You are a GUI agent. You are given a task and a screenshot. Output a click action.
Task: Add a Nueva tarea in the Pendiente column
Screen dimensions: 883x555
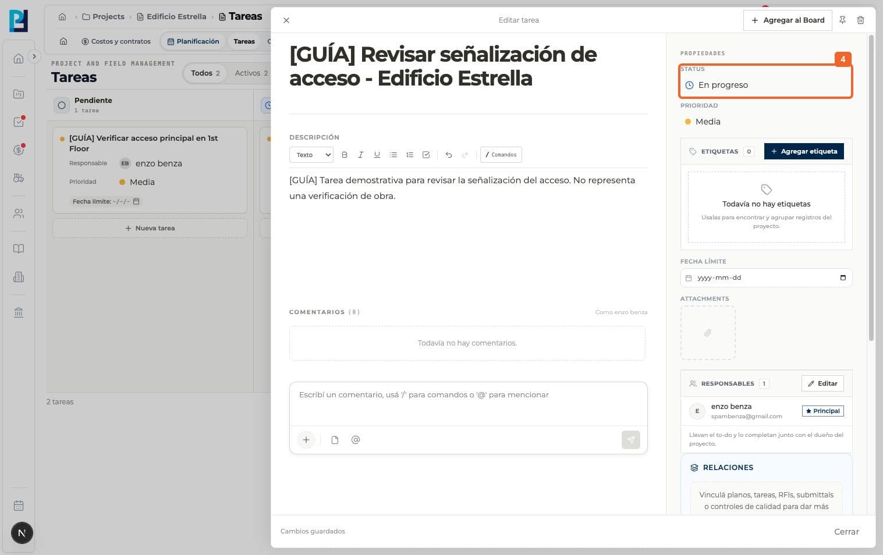(x=150, y=228)
